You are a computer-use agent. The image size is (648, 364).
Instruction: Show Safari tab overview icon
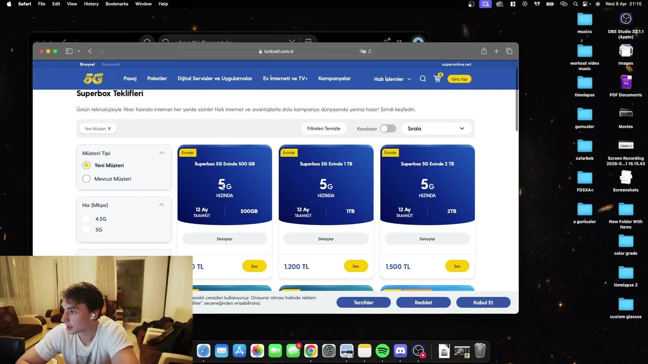pyautogui.click(x=509, y=51)
